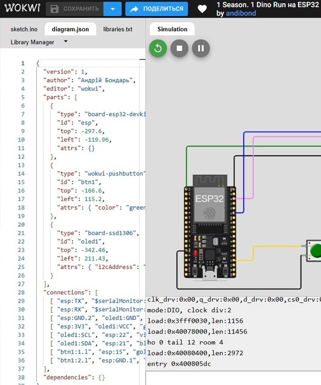Expand the file tabs dropdown caret
The width and height of the screenshot is (321, 385).
[66, 41]
